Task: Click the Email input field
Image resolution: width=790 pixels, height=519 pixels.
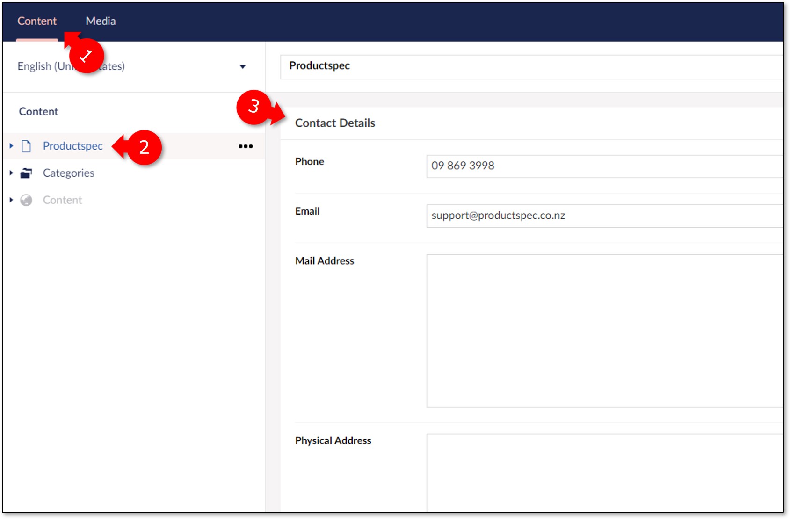Action: tap(605, 216)
